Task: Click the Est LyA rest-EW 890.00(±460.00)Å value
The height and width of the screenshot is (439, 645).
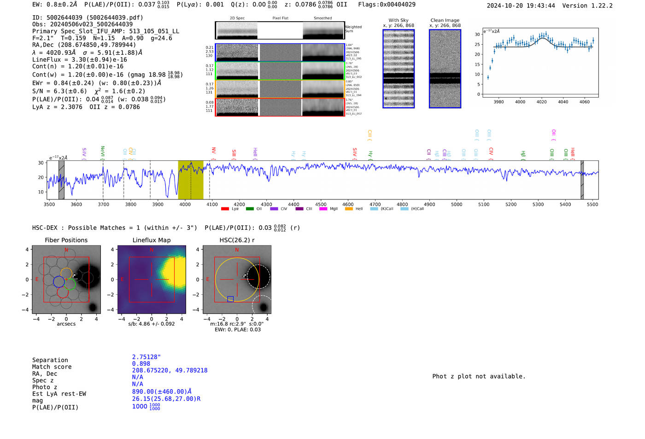Action: point(162,392)
